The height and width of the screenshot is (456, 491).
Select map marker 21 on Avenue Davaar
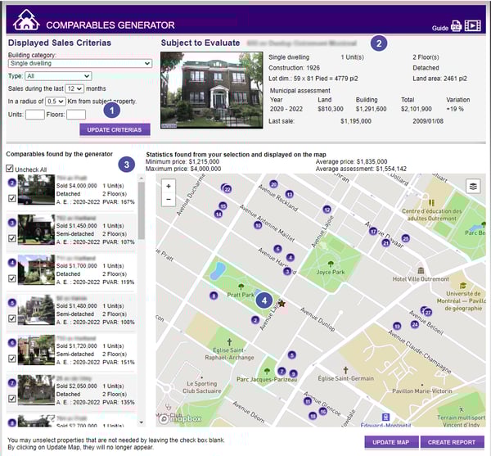pos(385,242)
